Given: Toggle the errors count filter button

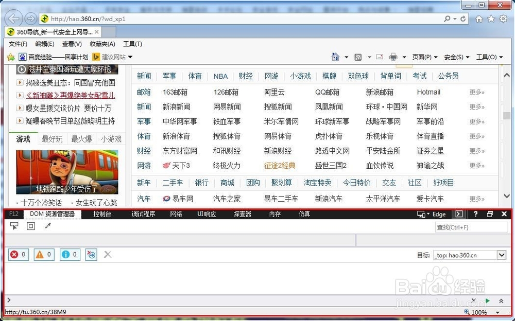Looking at the screenshot, I should click(19, 254).
